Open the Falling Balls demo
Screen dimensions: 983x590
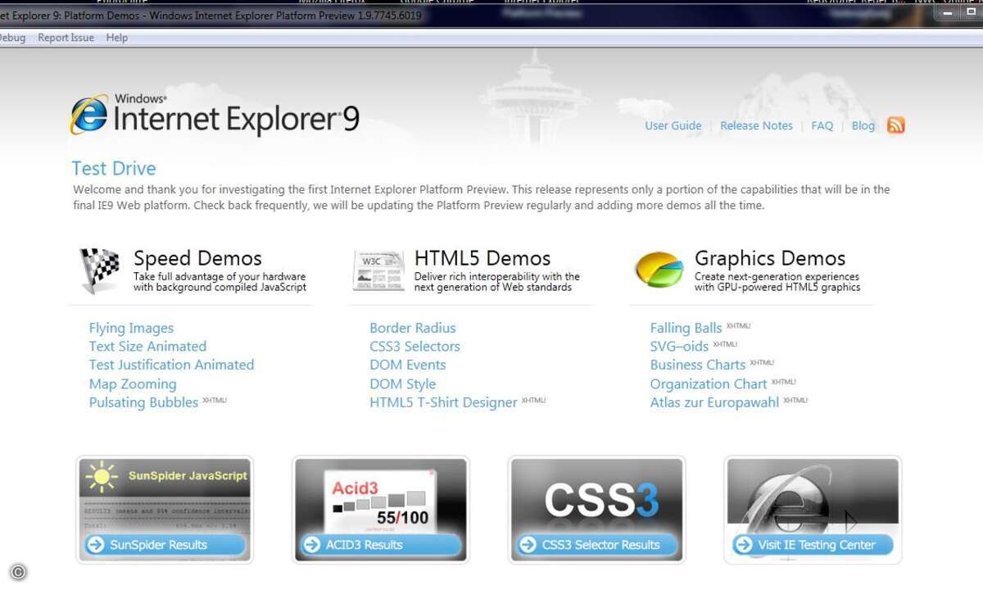point(686,328)
